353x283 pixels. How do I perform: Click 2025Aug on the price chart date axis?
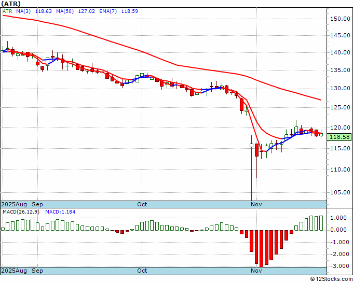coord(14,204)
